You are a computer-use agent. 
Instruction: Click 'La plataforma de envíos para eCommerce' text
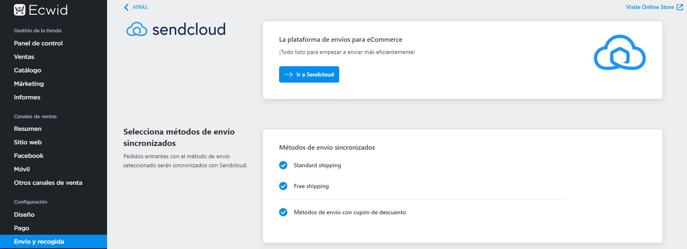point(340,40)
